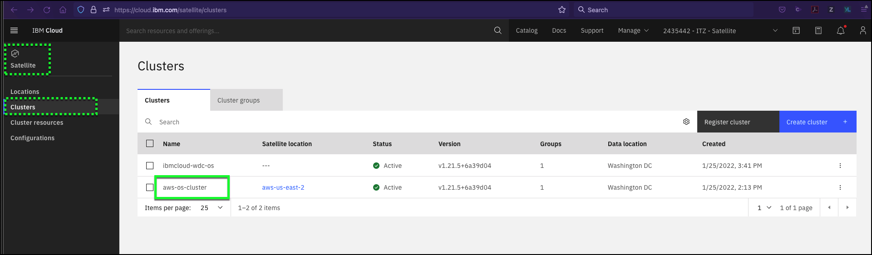Open the user profile avatar icon

coord(863,30)
